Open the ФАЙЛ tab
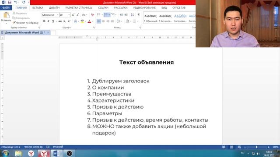This screenshot has width=280, height=157. [6, 8]
